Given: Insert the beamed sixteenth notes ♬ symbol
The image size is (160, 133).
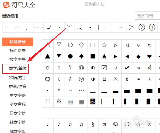Looking at the screenshot, I should pos(82,124).
